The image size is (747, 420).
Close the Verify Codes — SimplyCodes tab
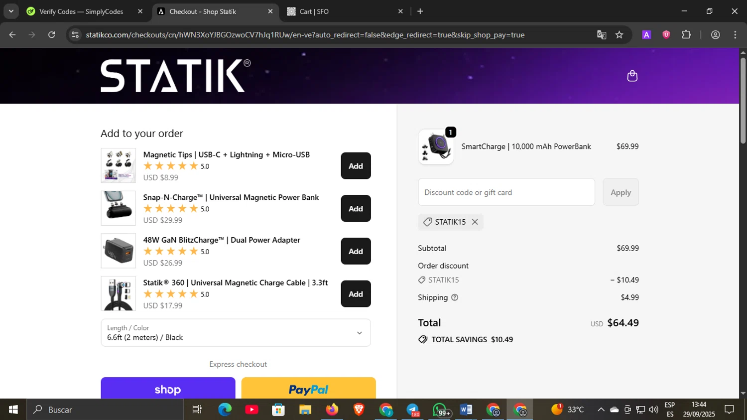point(140,11)
